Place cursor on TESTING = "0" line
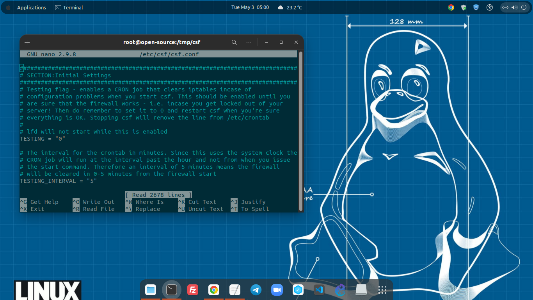This screenshot has width=533, height=300. click(43, 139)
